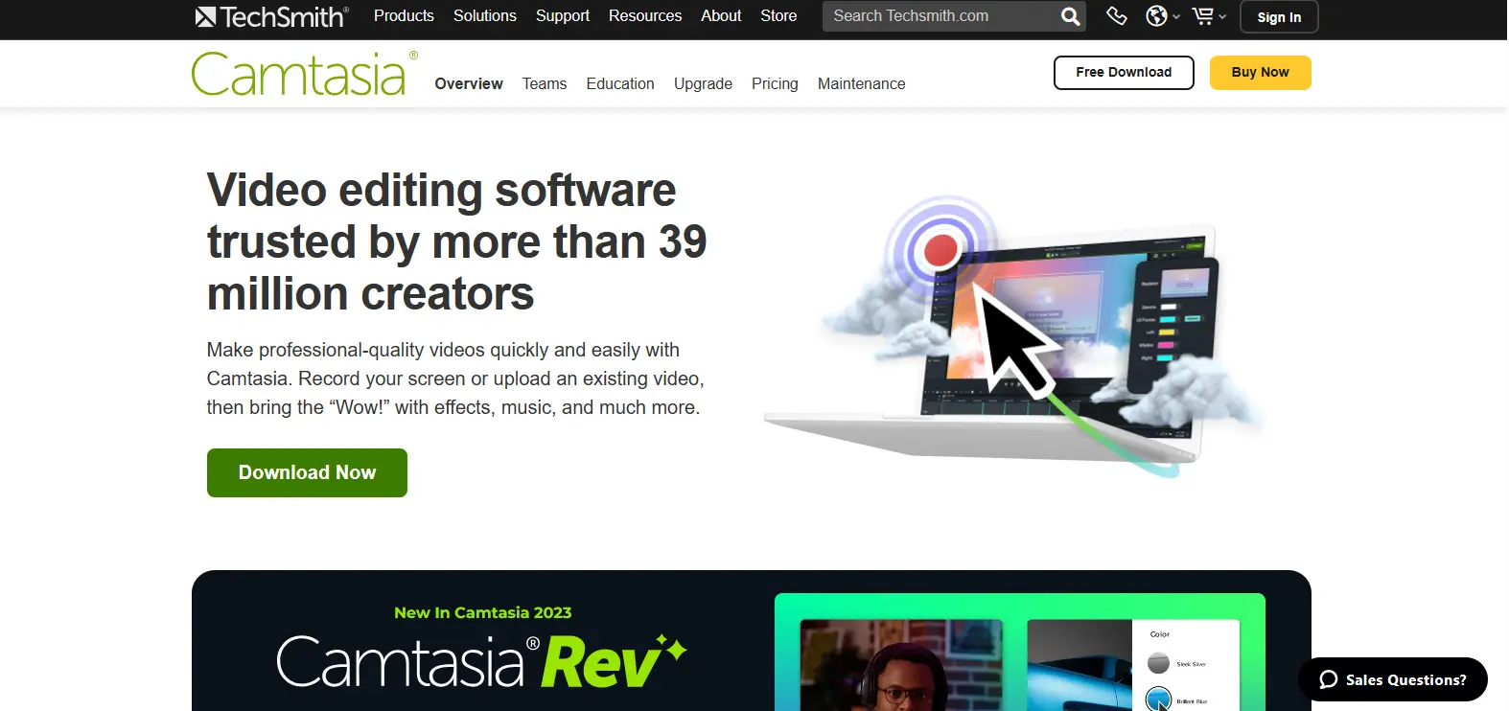
Task: Open the globe language selector
Action: click(1163, 15)
